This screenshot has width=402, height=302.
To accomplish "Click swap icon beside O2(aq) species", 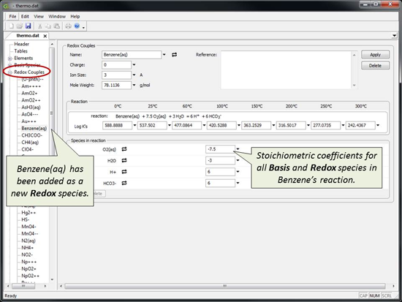I will pyautogui.click(x=124, y=149).
